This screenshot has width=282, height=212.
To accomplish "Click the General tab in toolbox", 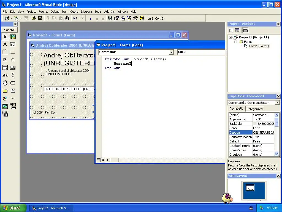I will coord(9,30).
